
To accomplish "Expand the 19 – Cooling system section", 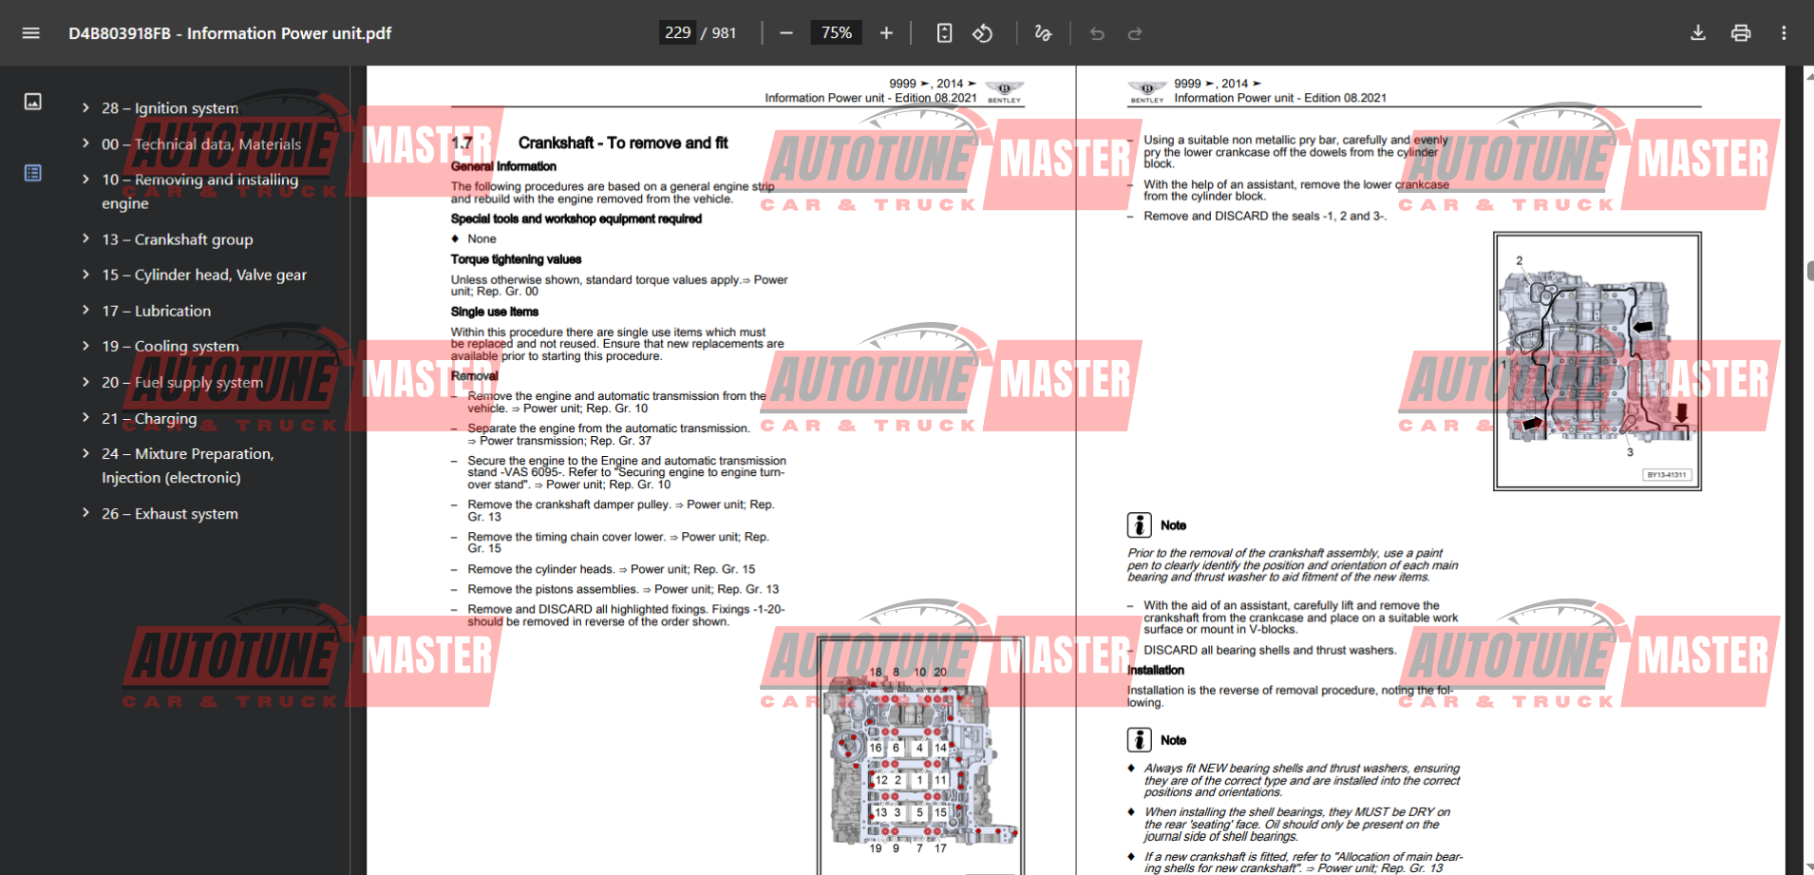I will [85, 346].
